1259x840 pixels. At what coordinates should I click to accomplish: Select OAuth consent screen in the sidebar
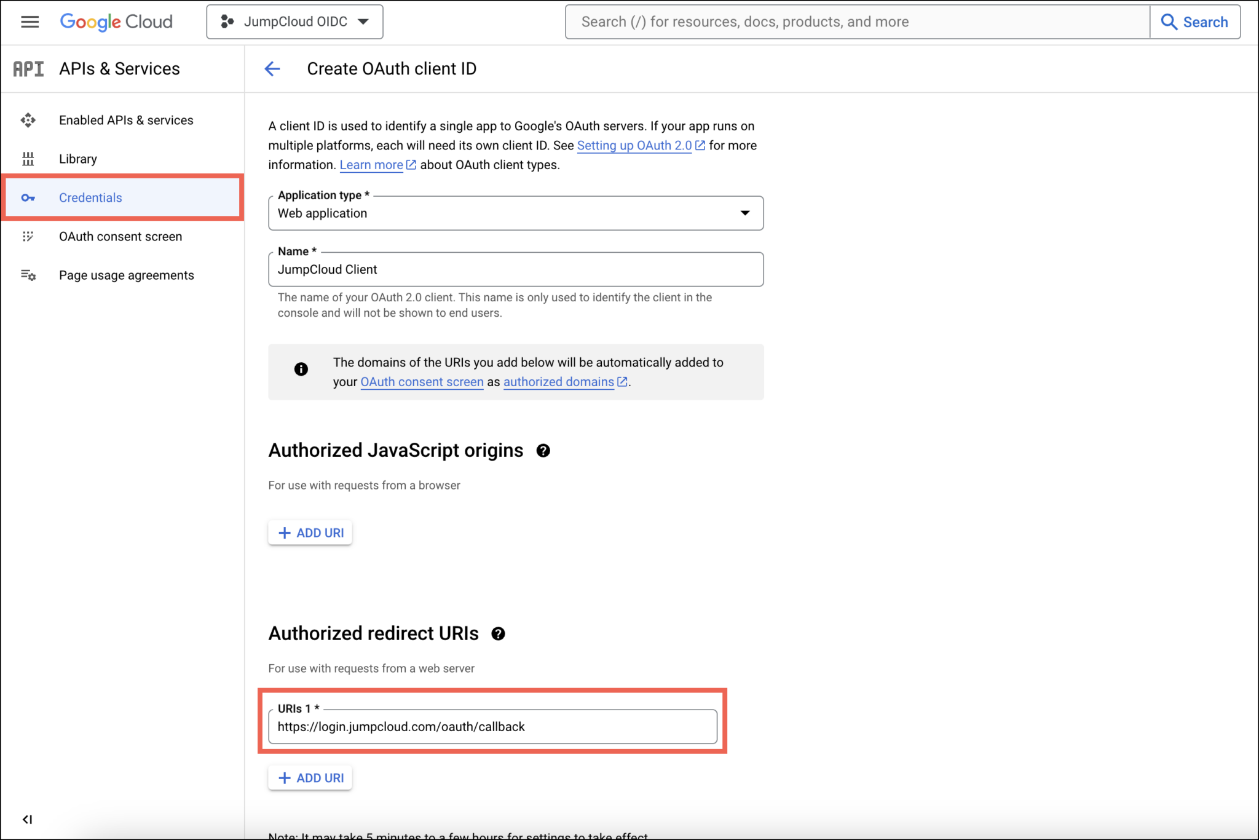pyautogui.click(x=120, y=236)
